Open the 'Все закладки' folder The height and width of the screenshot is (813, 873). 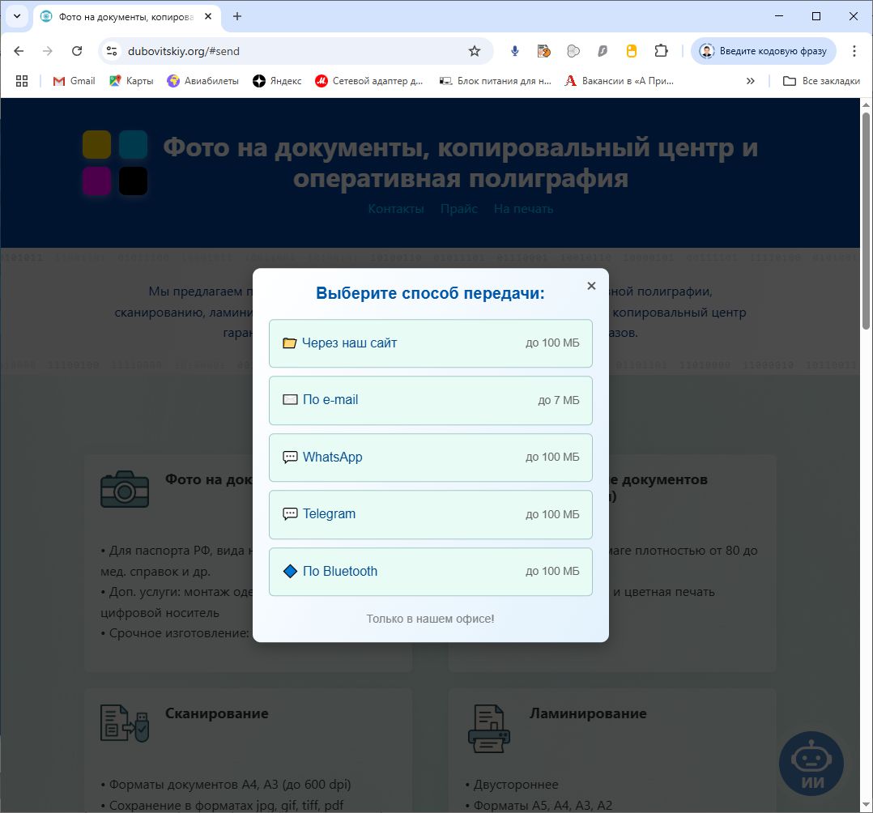(821, 81)
